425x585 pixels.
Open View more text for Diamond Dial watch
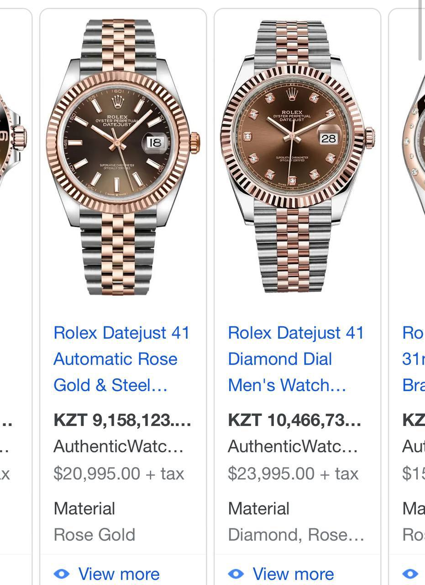293,574
